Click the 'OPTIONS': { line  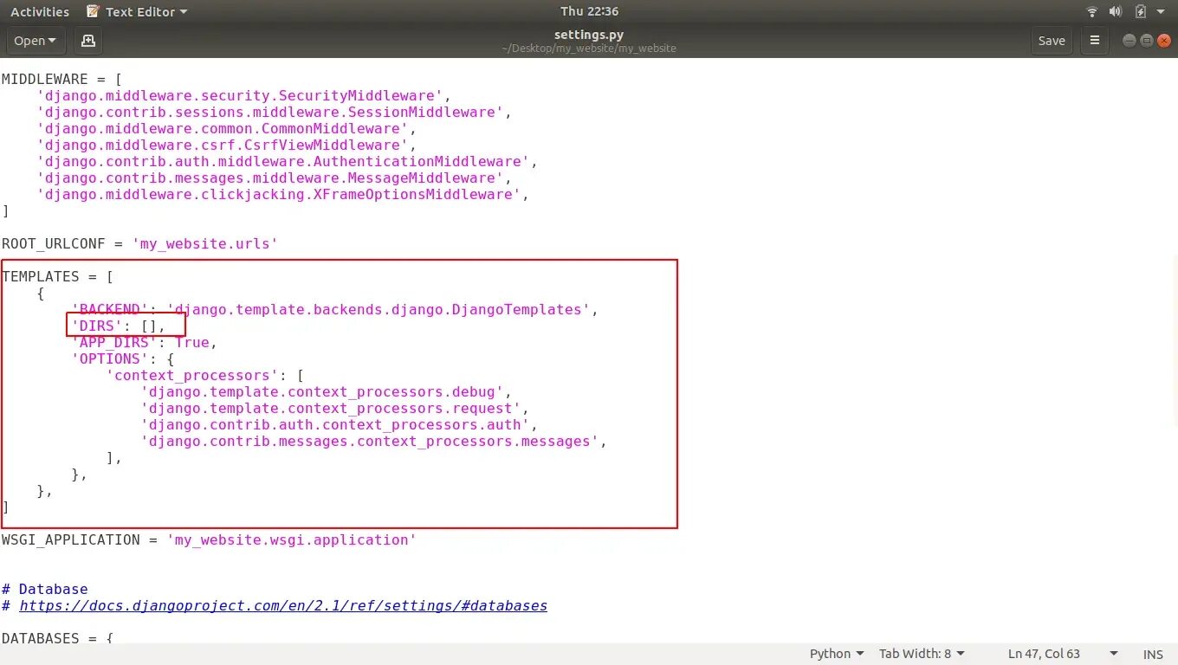tap(122, 358)
